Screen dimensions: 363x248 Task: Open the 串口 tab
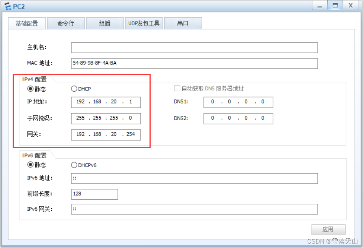click(183, 23)
